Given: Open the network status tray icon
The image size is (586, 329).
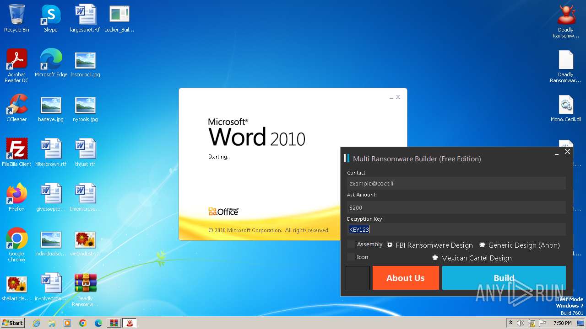Looking at the screenshot, I should (531, 323).
